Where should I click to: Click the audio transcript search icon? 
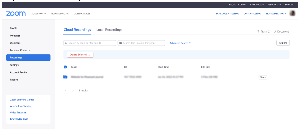point(121,43)
